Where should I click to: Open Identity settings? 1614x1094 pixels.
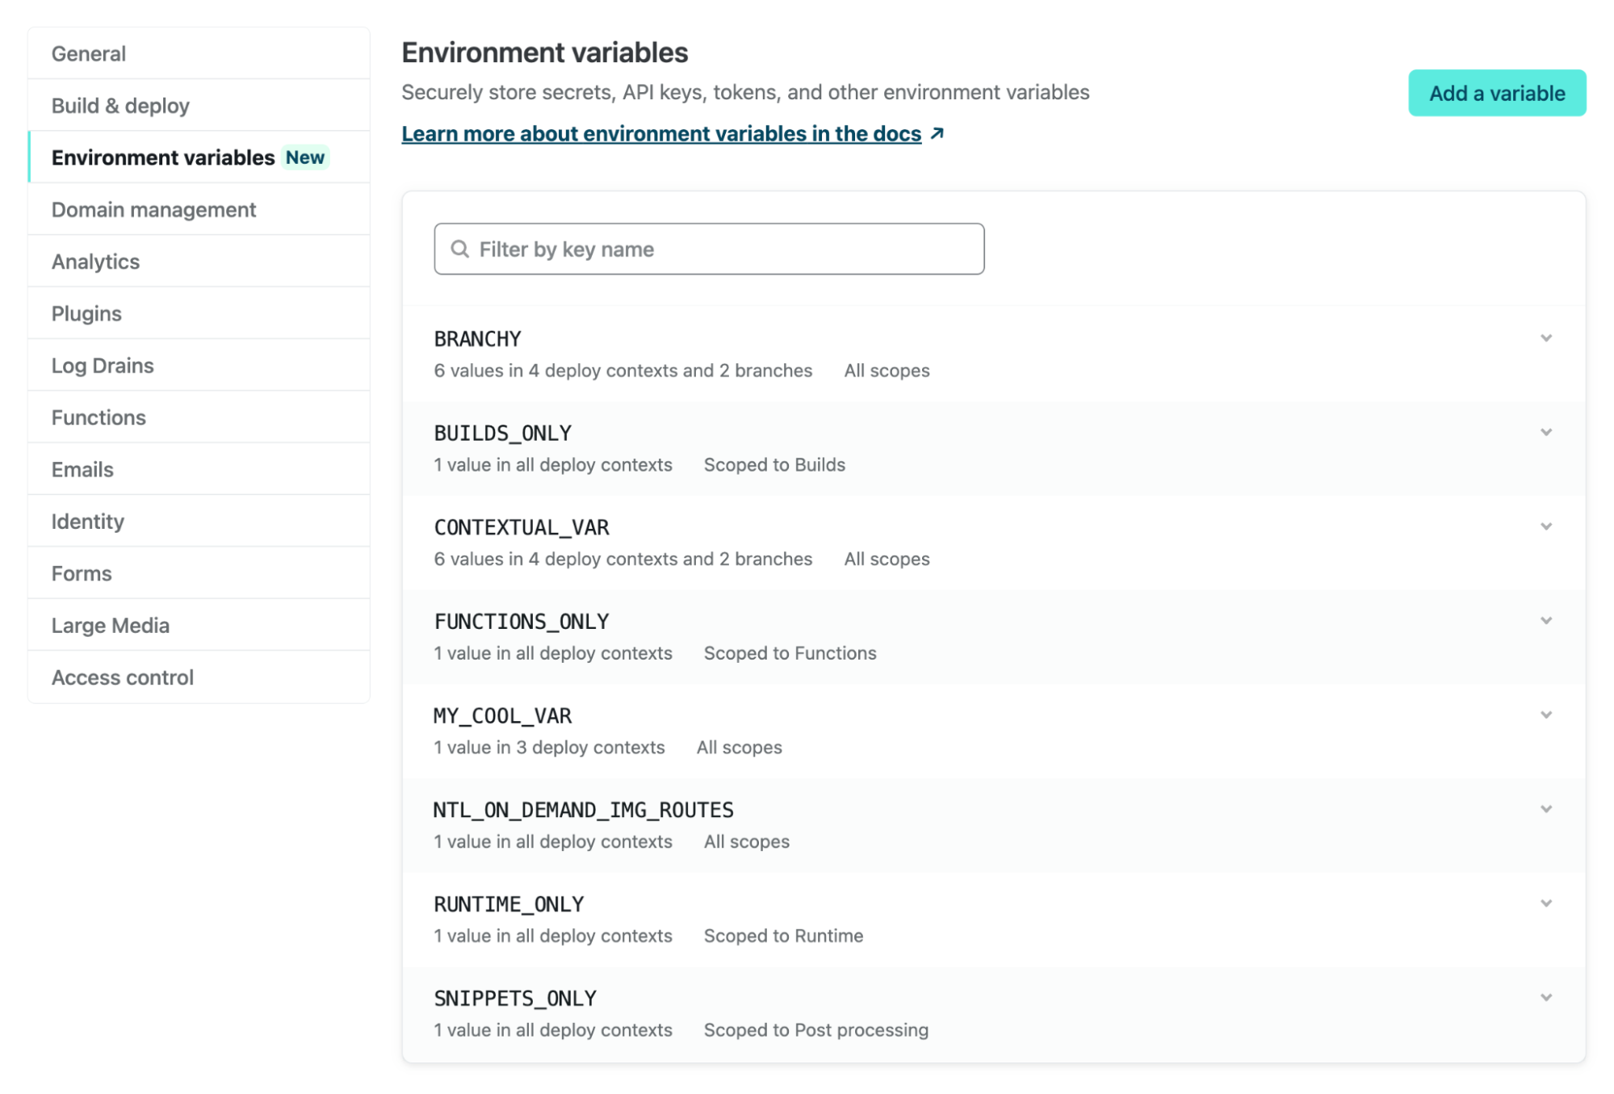(199, 521)
